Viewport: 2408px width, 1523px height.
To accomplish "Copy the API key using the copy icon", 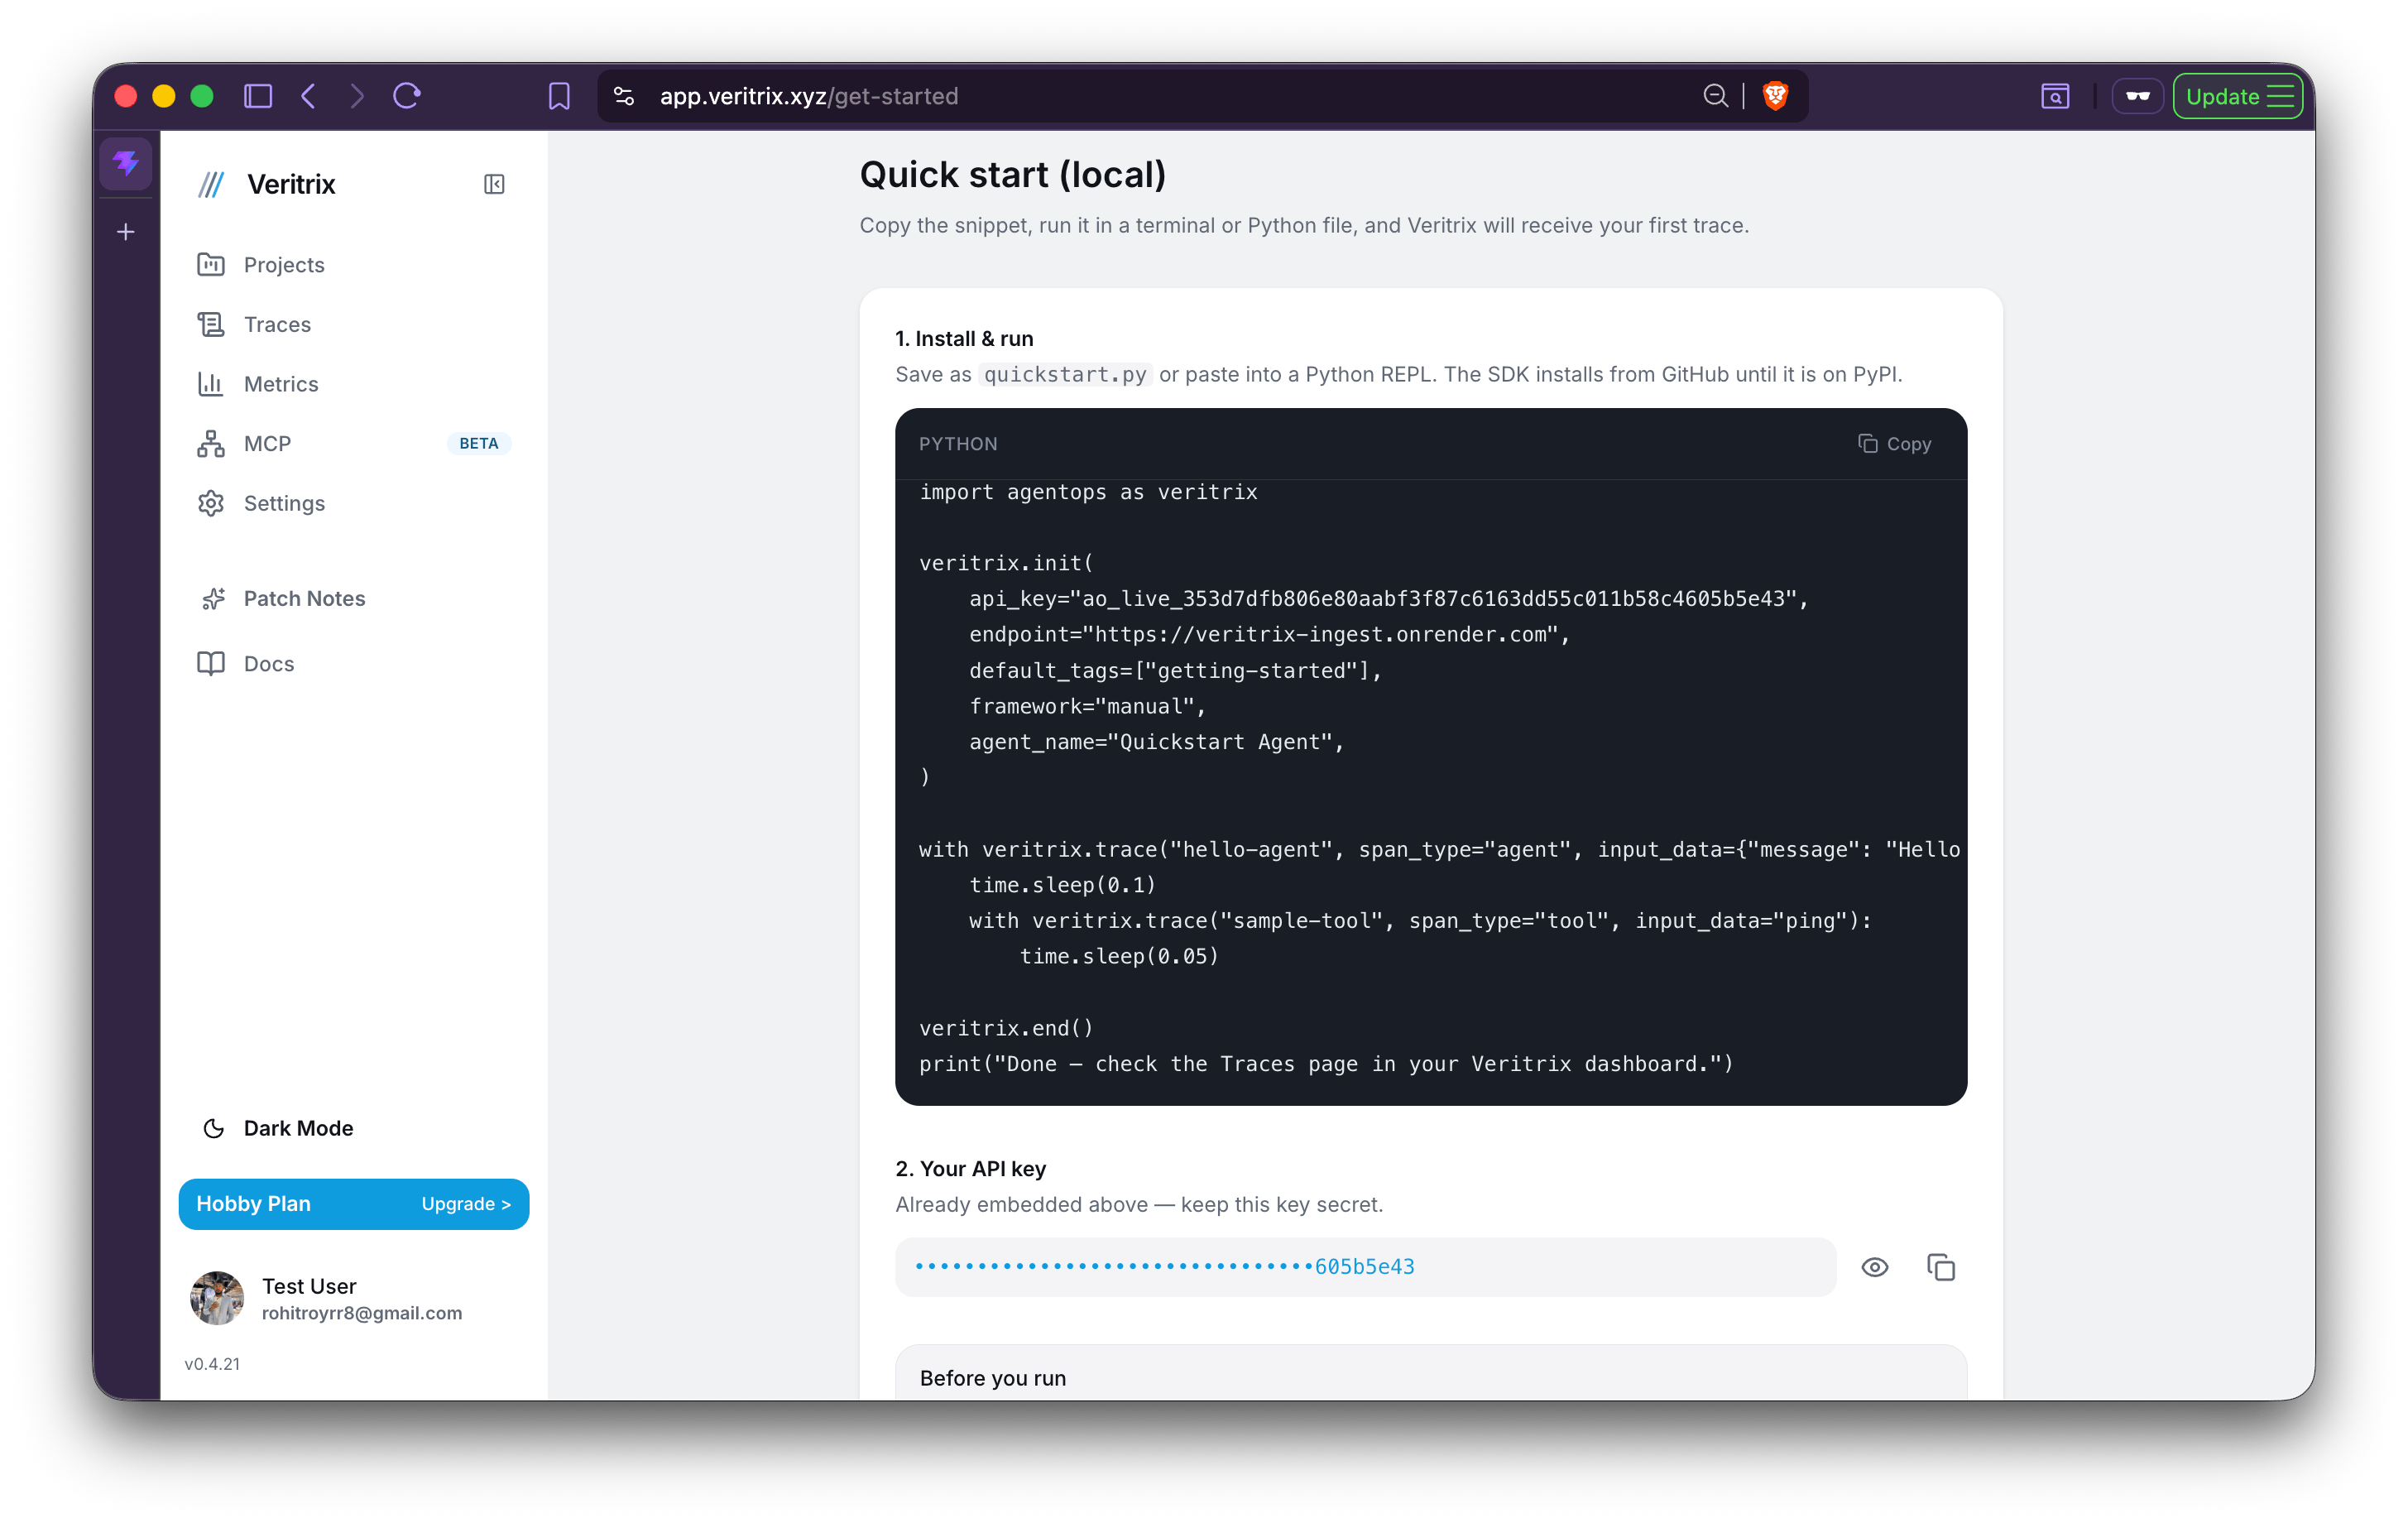I will point(1940,1267).
